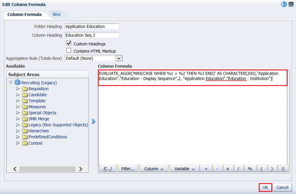Open the Variable dropdown menu
Image resolution: width=296 pixels, height=194 pixels.
pos(184,169)
